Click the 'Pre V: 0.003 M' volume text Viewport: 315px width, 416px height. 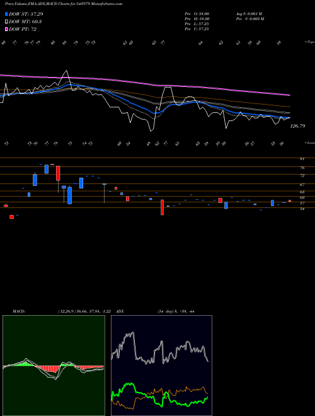249,19
